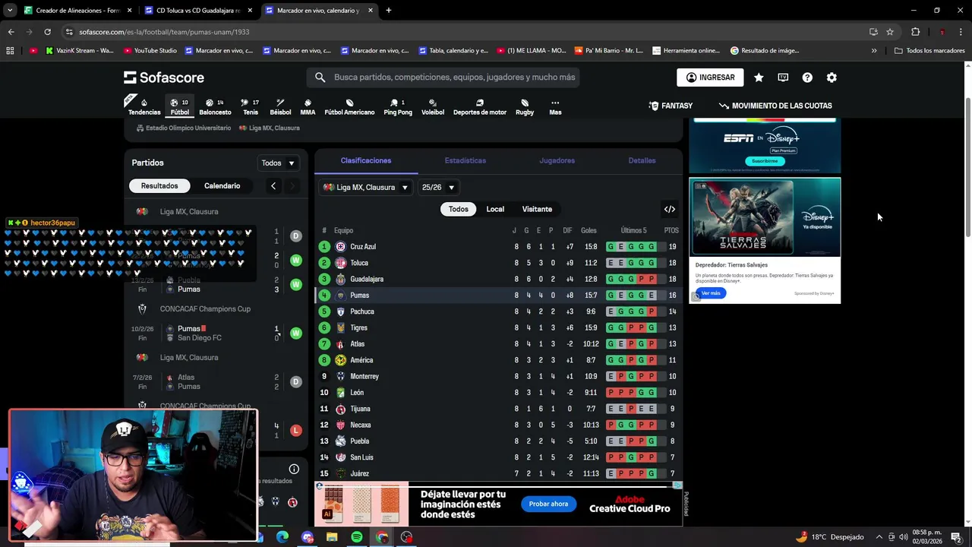Open Todos los marcadores bookmarks folder
The image size is (972, 547).
[x=930, y=51]
